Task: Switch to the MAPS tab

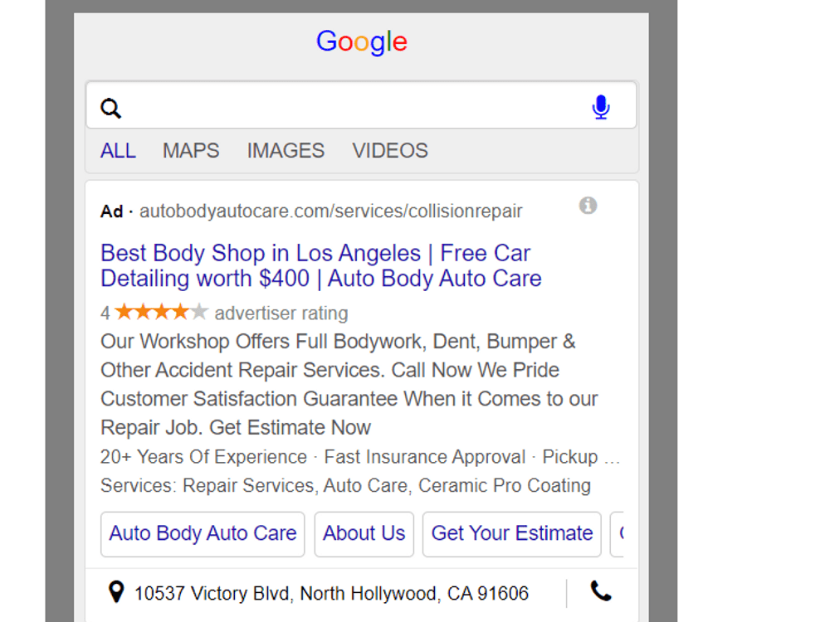Action: point(191,151)
